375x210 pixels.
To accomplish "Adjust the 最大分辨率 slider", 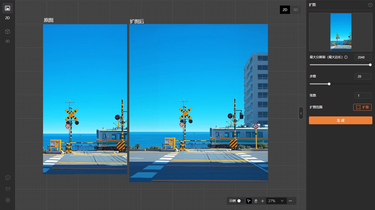I will [340, 65].
